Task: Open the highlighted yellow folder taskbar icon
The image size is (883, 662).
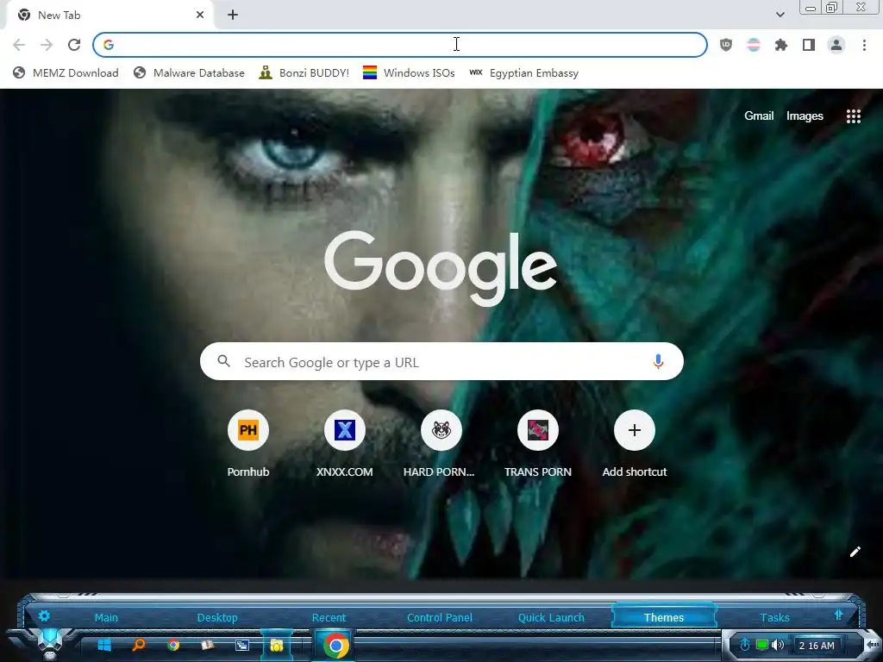Action: point(277,645)
